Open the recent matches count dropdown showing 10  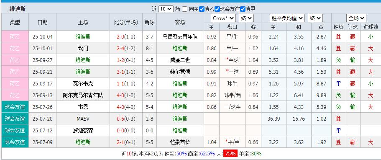click(x=166, y=9)
